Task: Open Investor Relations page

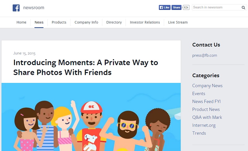Action: (x=145, y=22)
